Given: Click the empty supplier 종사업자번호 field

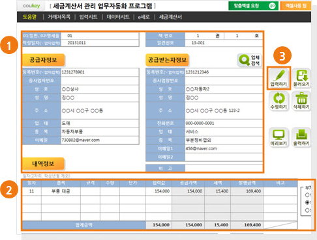Looking at the screenshot, I should [x=100, y=81].
